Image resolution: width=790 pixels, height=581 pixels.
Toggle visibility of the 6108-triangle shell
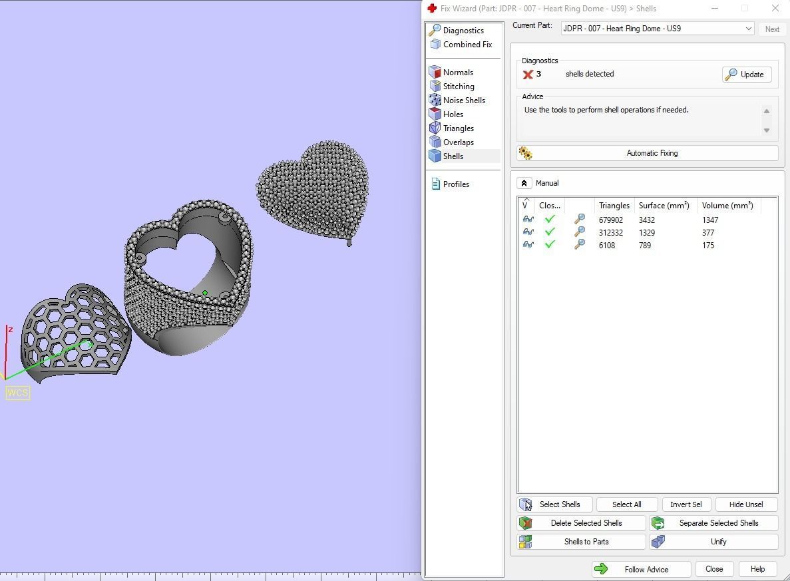[x=528, y=245]
